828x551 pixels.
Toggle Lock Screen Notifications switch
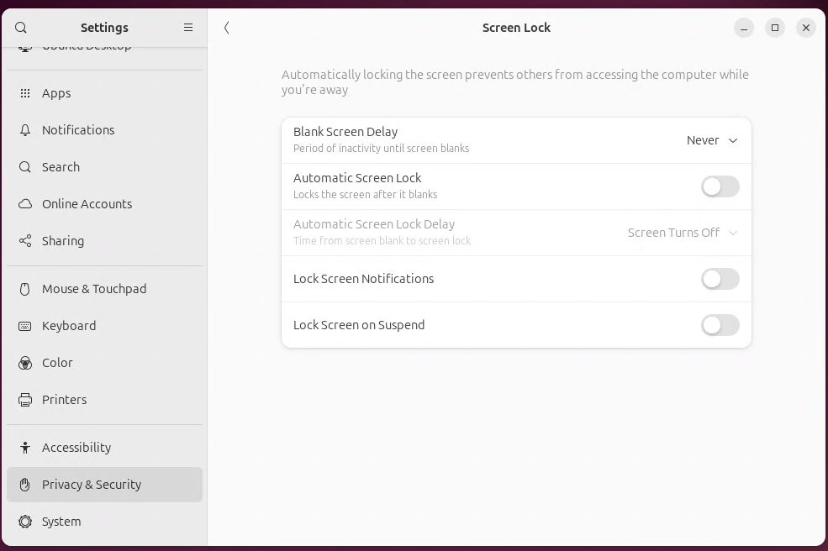[x=720, y=279]
